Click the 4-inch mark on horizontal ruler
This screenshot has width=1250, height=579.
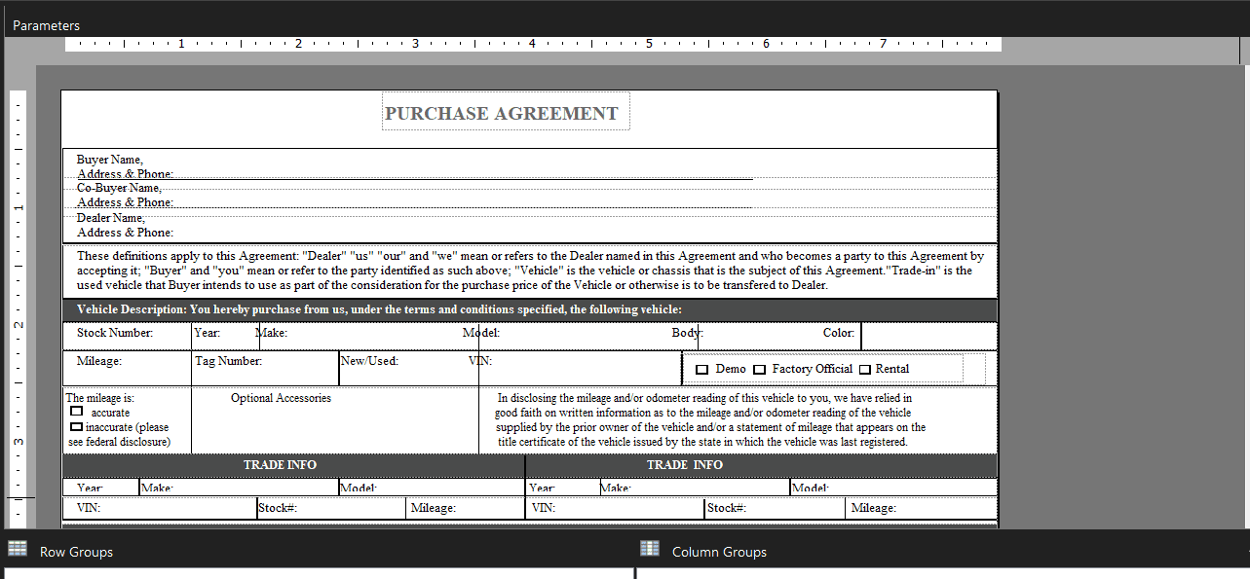[532, 44]
